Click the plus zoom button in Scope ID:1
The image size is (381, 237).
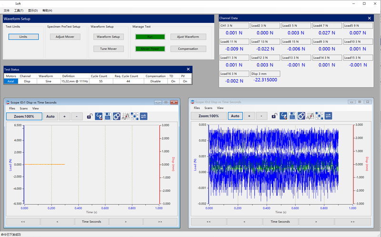click(x=65, y=116)
